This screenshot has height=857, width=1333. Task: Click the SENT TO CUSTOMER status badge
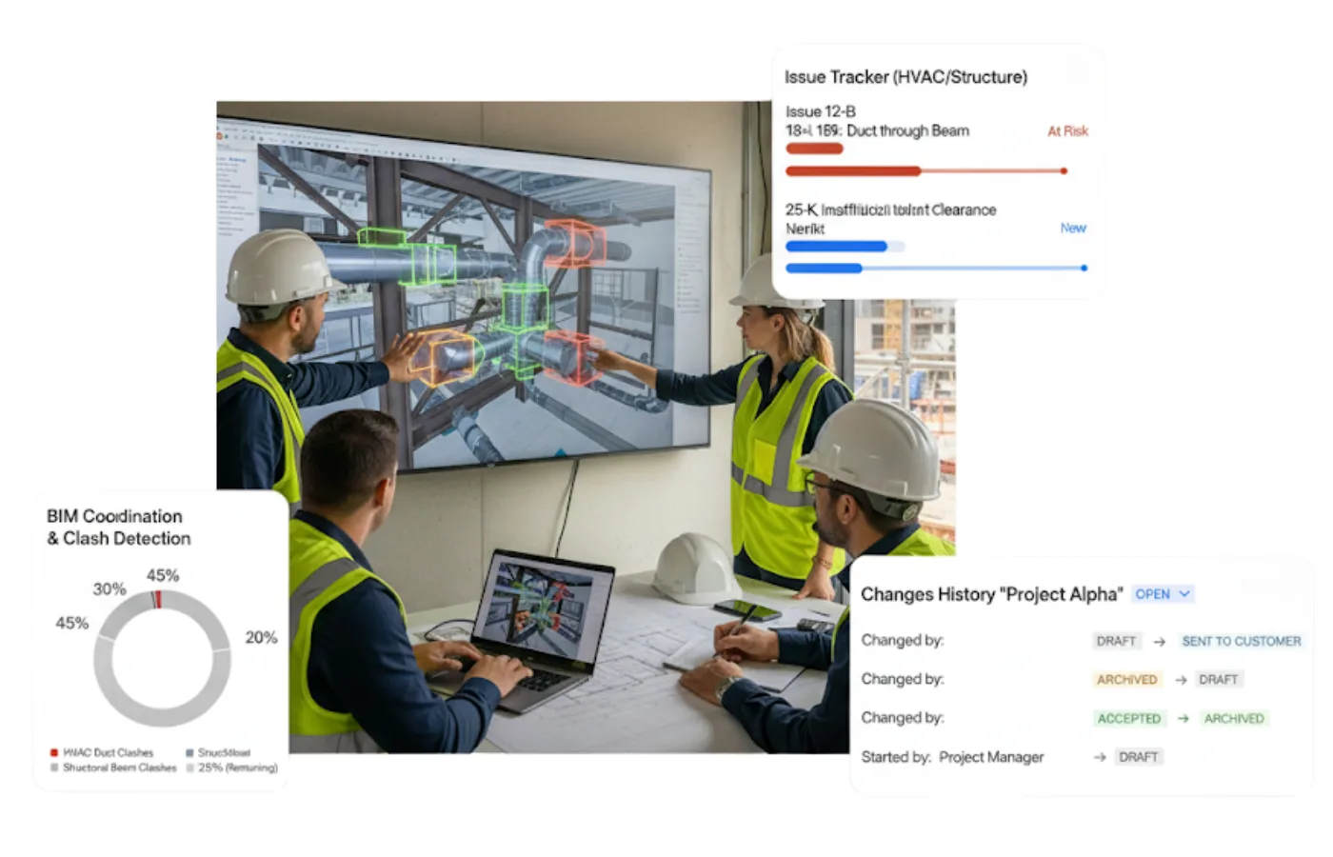click(x=1241, y=642)
